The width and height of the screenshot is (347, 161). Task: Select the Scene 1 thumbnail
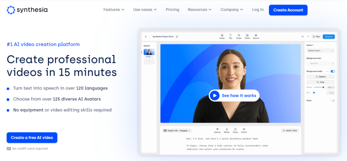(x=149, y=52)
